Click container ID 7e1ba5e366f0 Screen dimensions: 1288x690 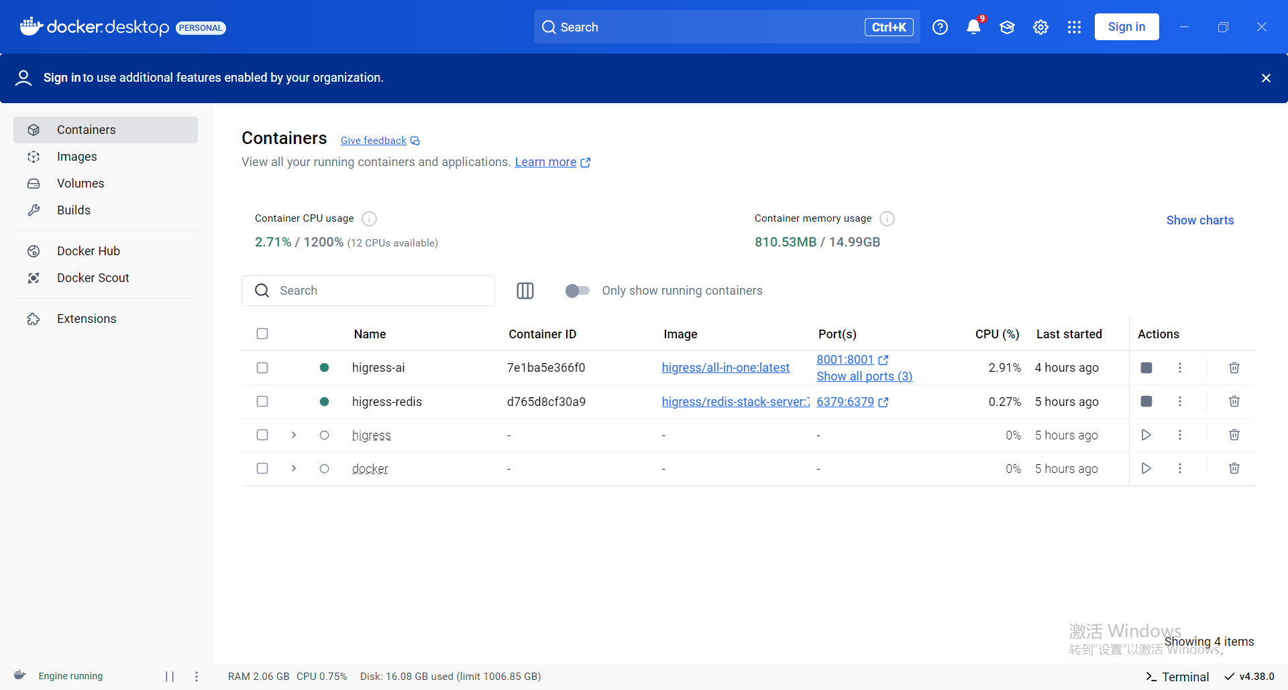546,368
